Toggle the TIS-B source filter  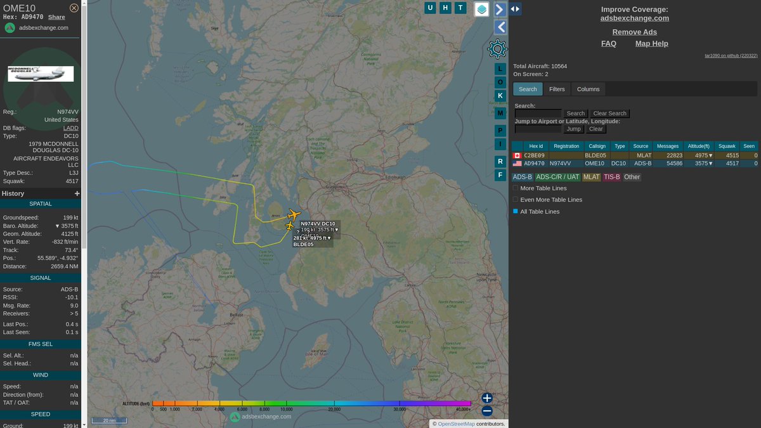tap(612, 178)
